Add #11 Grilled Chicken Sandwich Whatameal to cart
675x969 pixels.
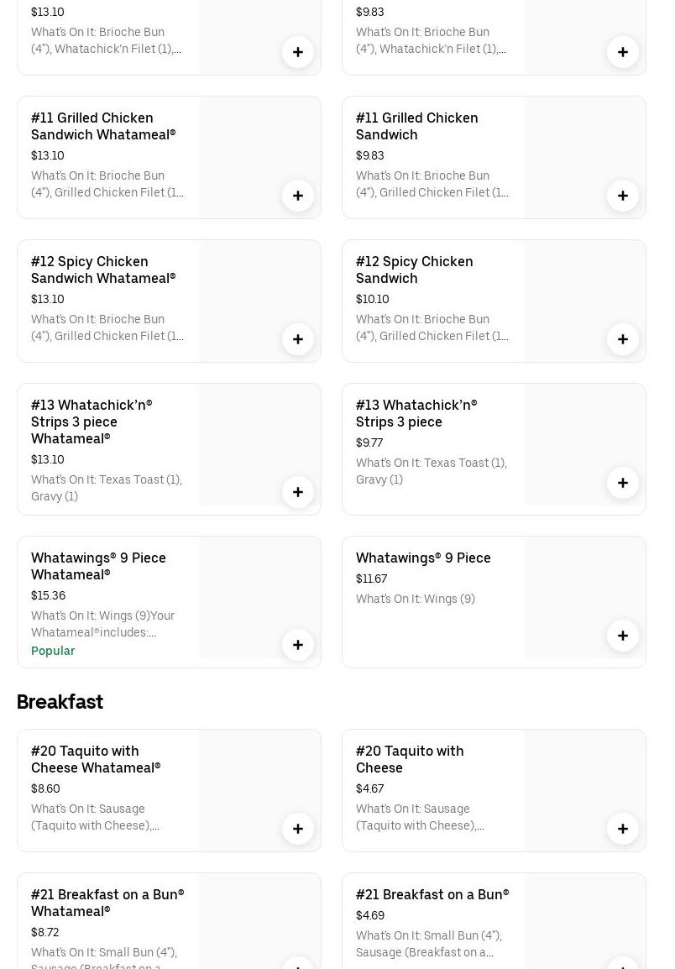pos(298,196)
